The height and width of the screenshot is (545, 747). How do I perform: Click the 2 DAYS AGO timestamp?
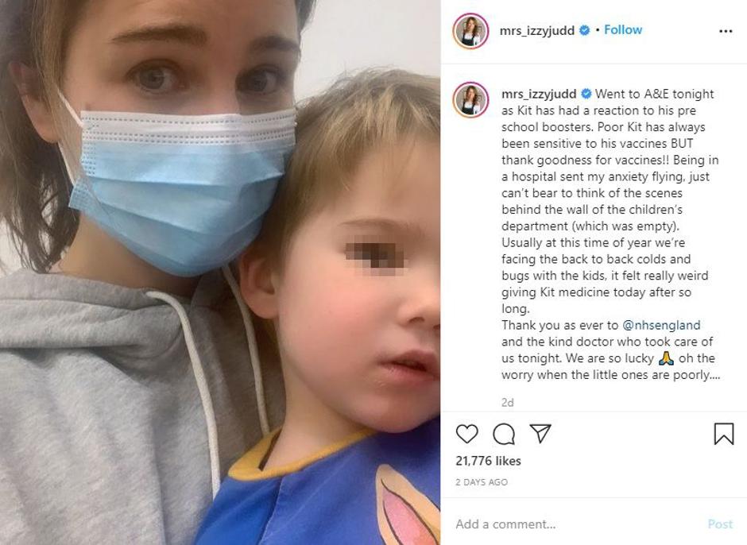(482, 482)
